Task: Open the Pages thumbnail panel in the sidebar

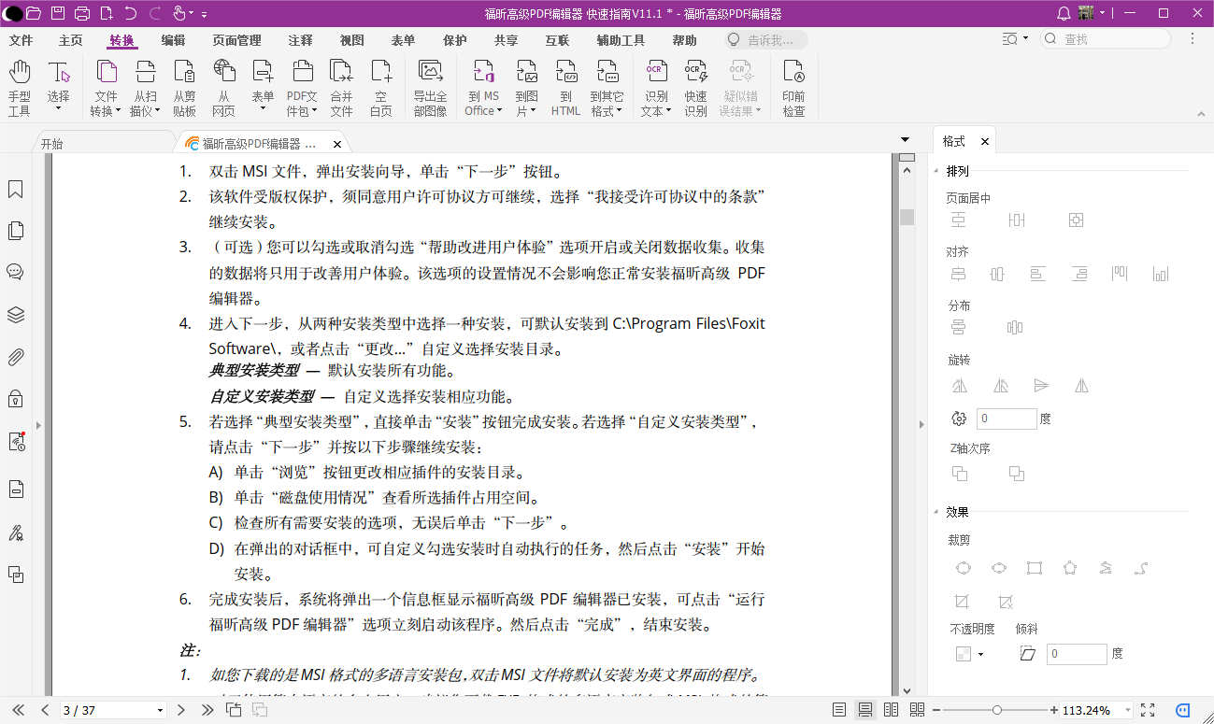Action: [16, 231]
